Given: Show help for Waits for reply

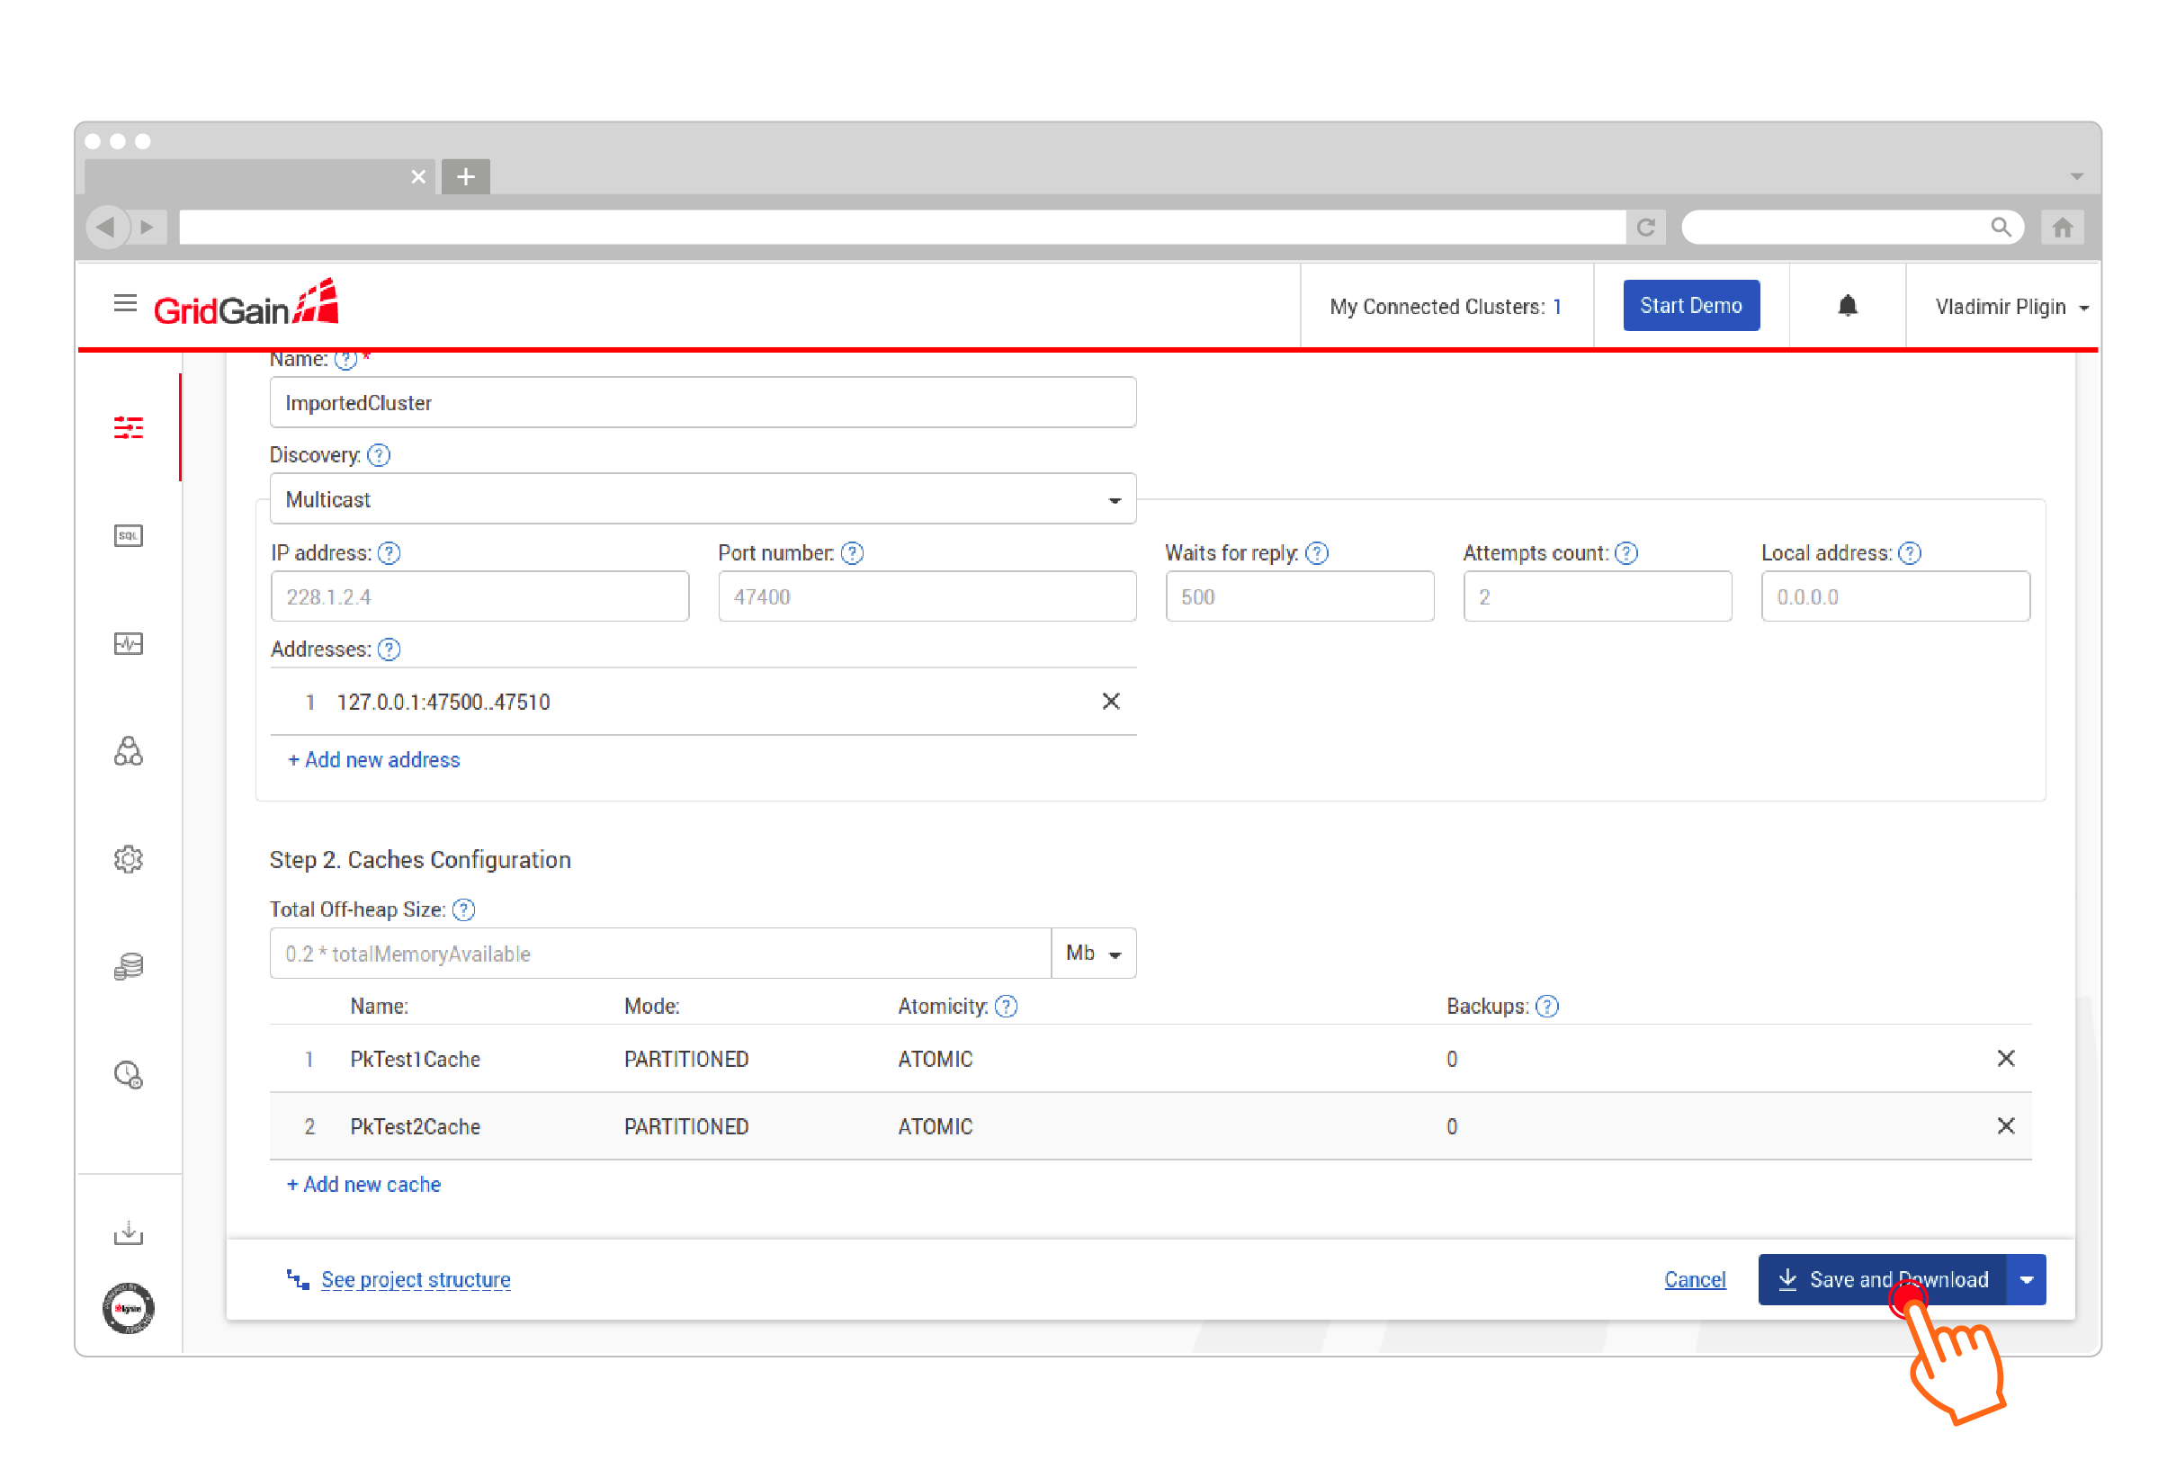Looking at the screenshot, I should 1316,553.
